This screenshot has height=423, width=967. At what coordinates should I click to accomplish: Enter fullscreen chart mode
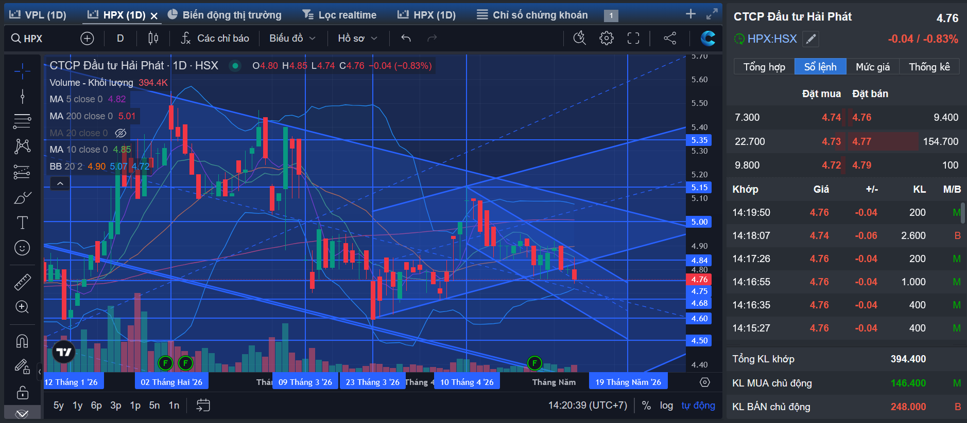pos(633,38)
